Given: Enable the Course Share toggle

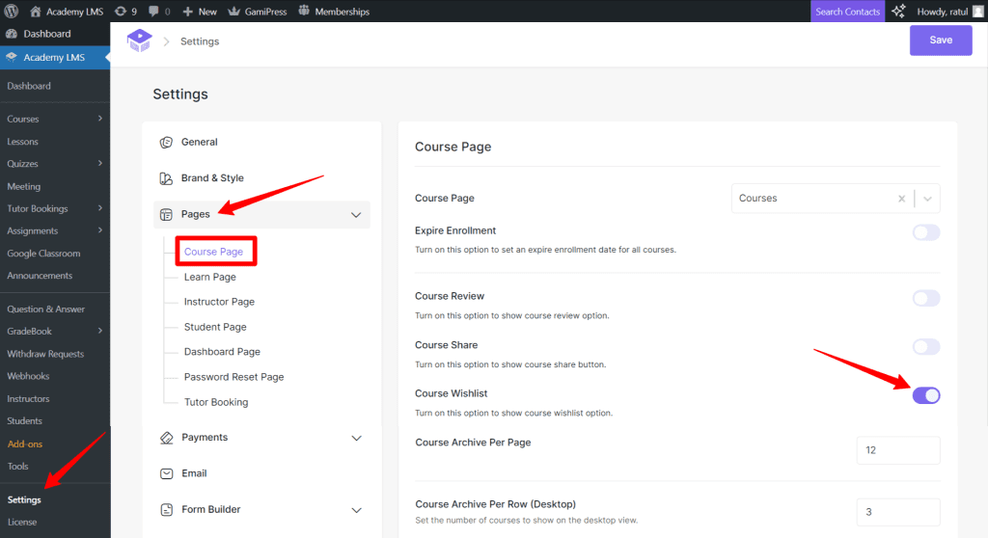Looking at the screenshot, I should tap(925, 347).
